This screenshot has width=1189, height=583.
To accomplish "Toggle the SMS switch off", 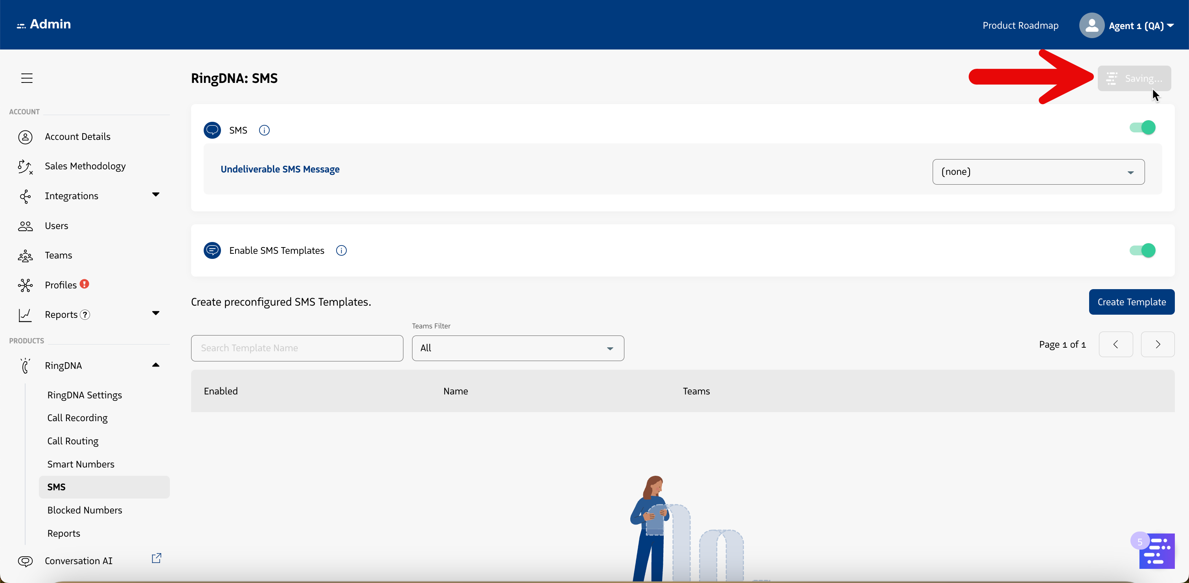I will (1142, 128).
